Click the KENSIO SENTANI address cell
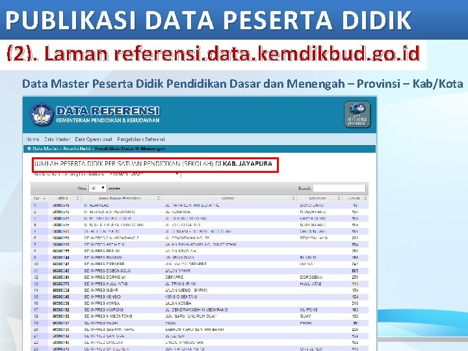 pyautogui.click(x=181, y=297)
